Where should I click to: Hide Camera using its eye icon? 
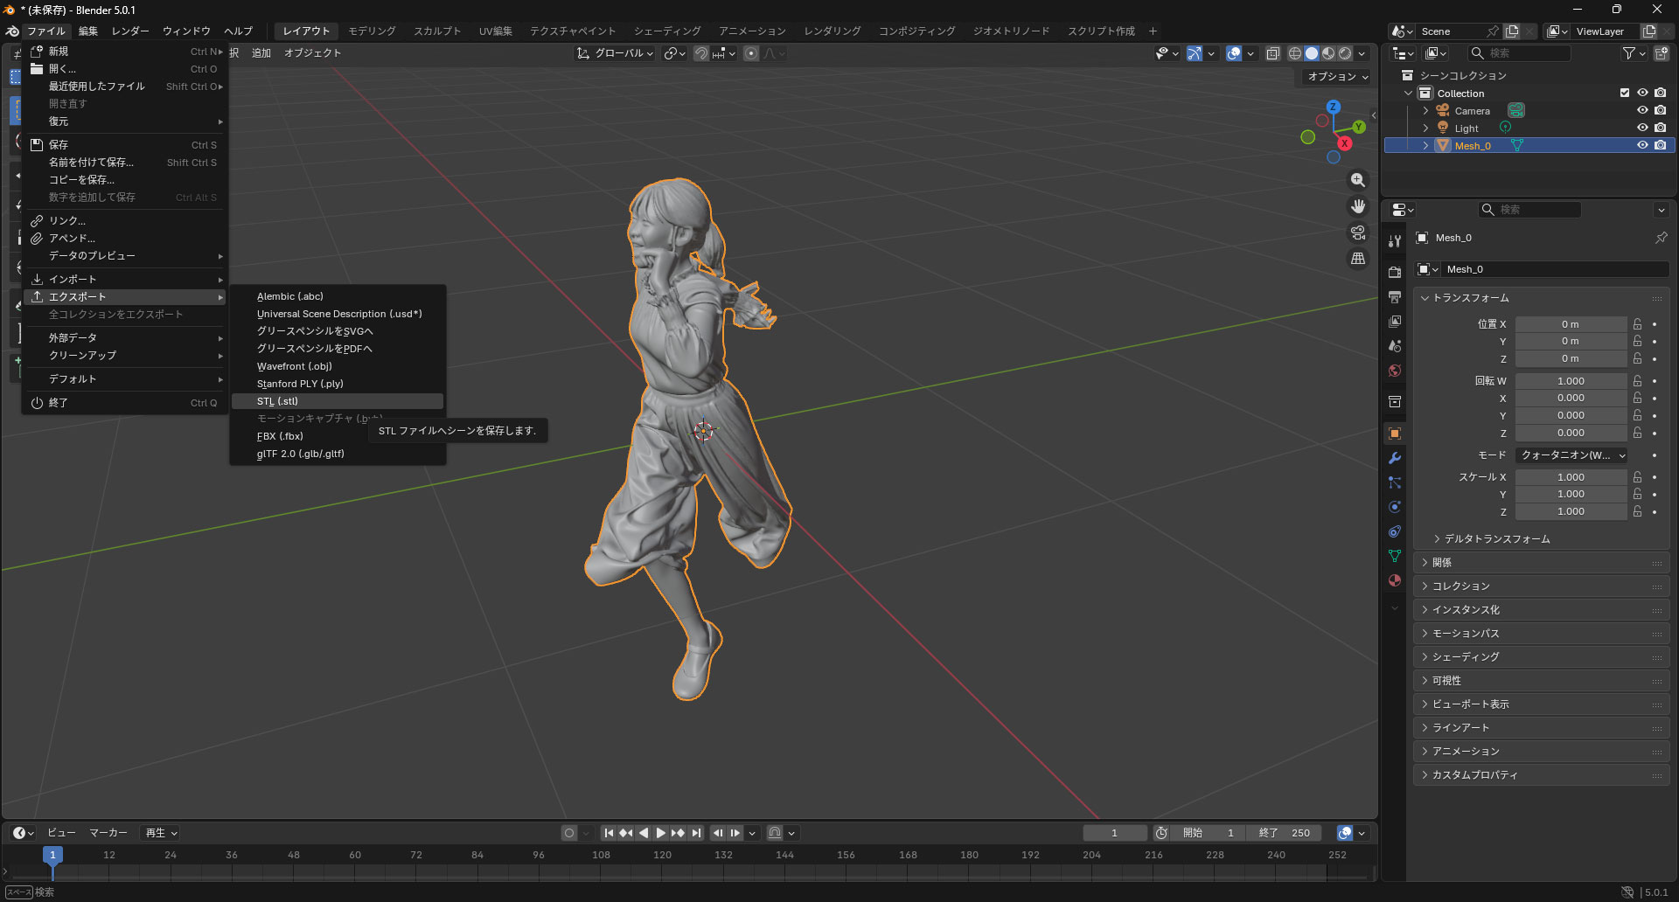pyautogui.click(x=1642, y=110)
